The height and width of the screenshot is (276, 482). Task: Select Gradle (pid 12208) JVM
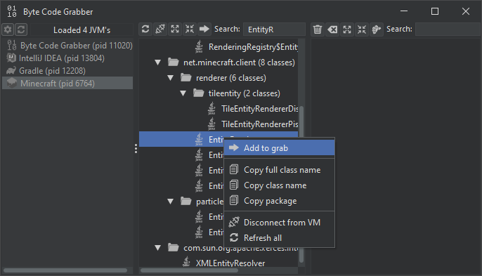tap(67, 71)
